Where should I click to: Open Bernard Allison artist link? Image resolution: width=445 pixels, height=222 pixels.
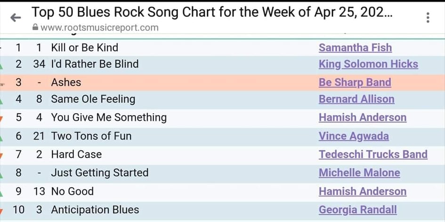(356, 99)
